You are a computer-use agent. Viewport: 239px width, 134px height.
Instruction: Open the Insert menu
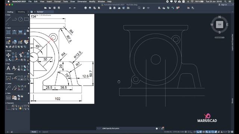(49, 1)
